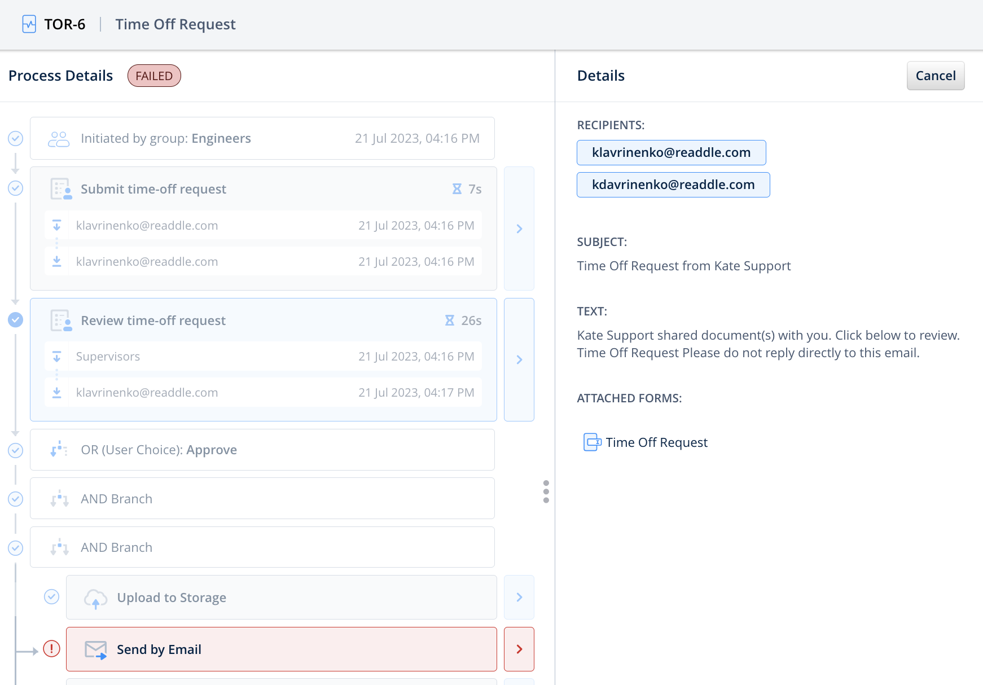983x685 pixels.
Task: Click the filled checkmark beside Review time-off request
Action: (15, 320)
